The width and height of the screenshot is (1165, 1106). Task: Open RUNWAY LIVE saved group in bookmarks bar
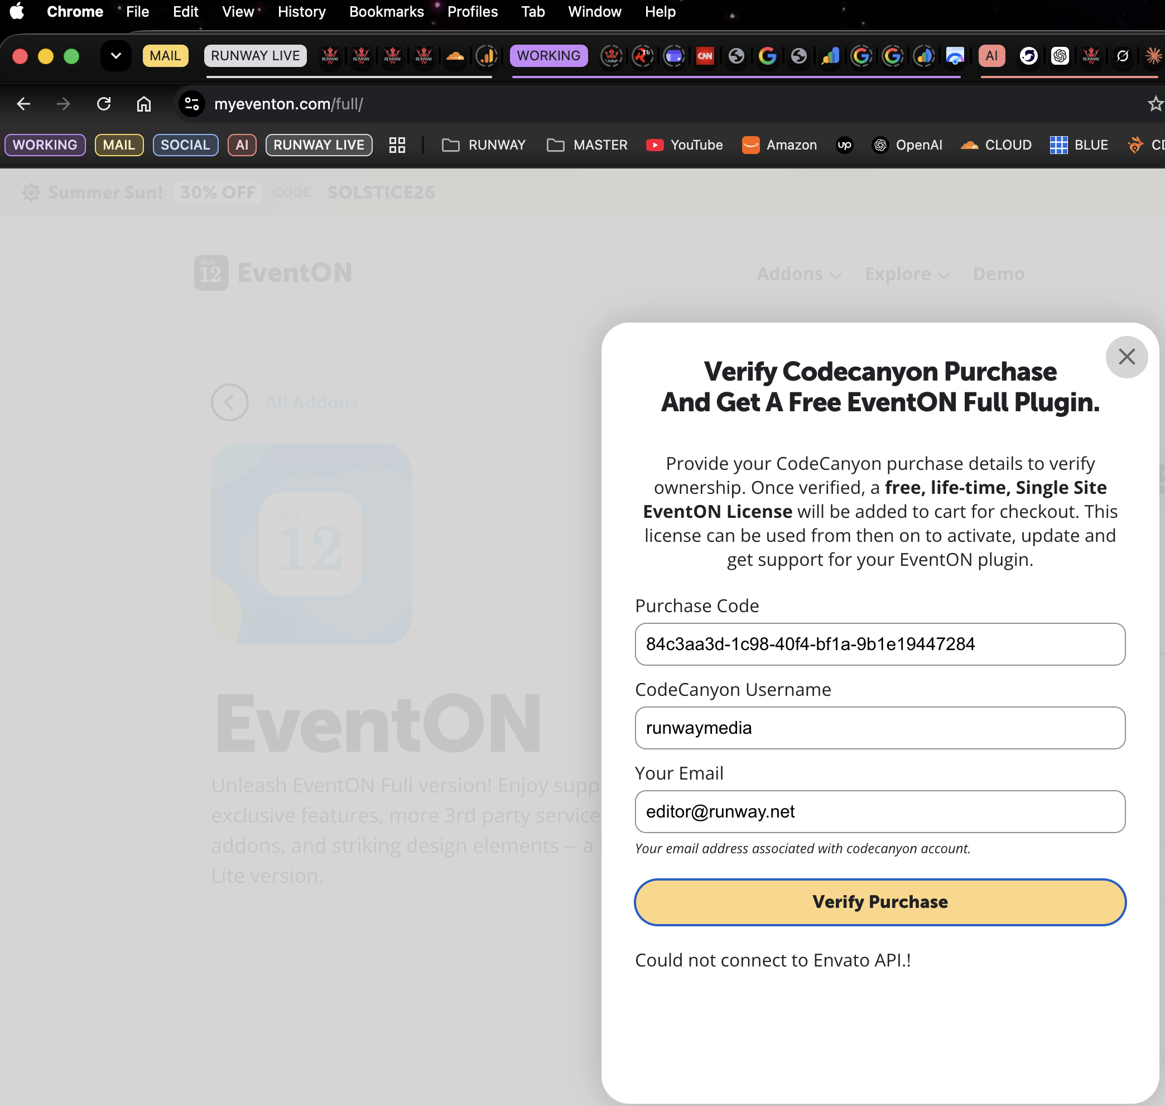[x=319, y=145]
